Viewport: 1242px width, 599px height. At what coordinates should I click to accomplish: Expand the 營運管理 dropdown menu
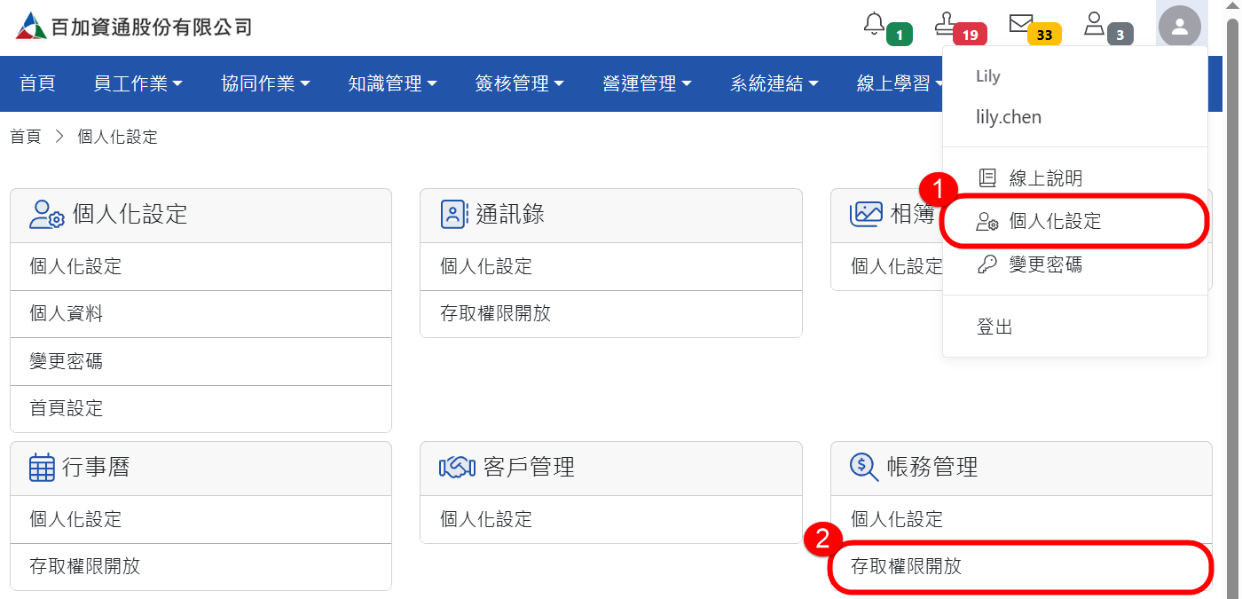(x=648, y=83)
